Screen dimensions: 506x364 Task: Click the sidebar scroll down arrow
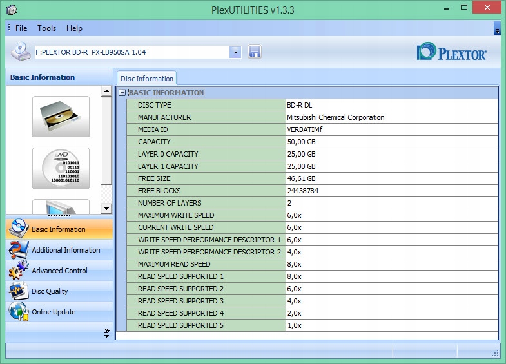click(106, 207)
